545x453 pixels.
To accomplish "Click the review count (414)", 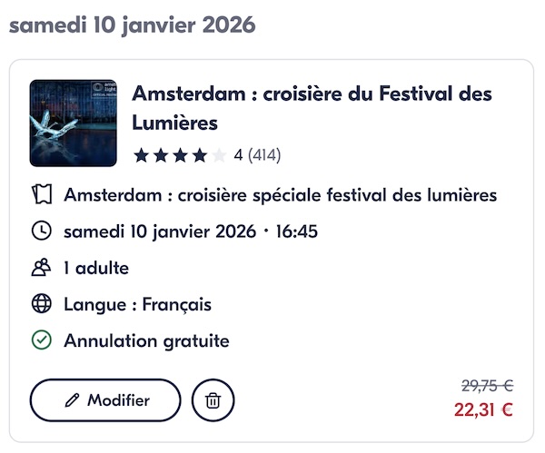I will pyautogui.click(x=264, y=155).
